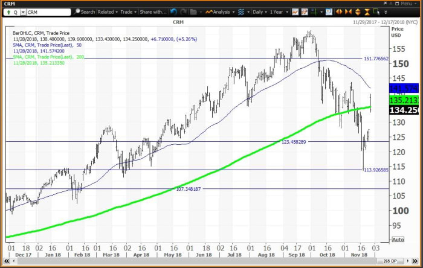Click the 123.458289 horizontal level label
The width and height of the screenshot is (423, 268).
(x=294, y=142)
